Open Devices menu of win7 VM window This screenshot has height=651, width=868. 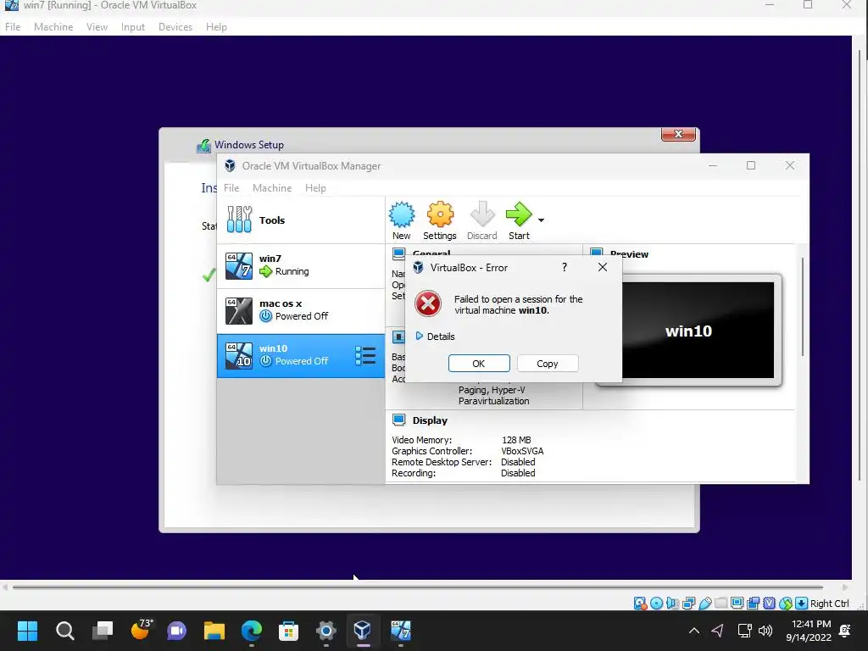point(175,26)
